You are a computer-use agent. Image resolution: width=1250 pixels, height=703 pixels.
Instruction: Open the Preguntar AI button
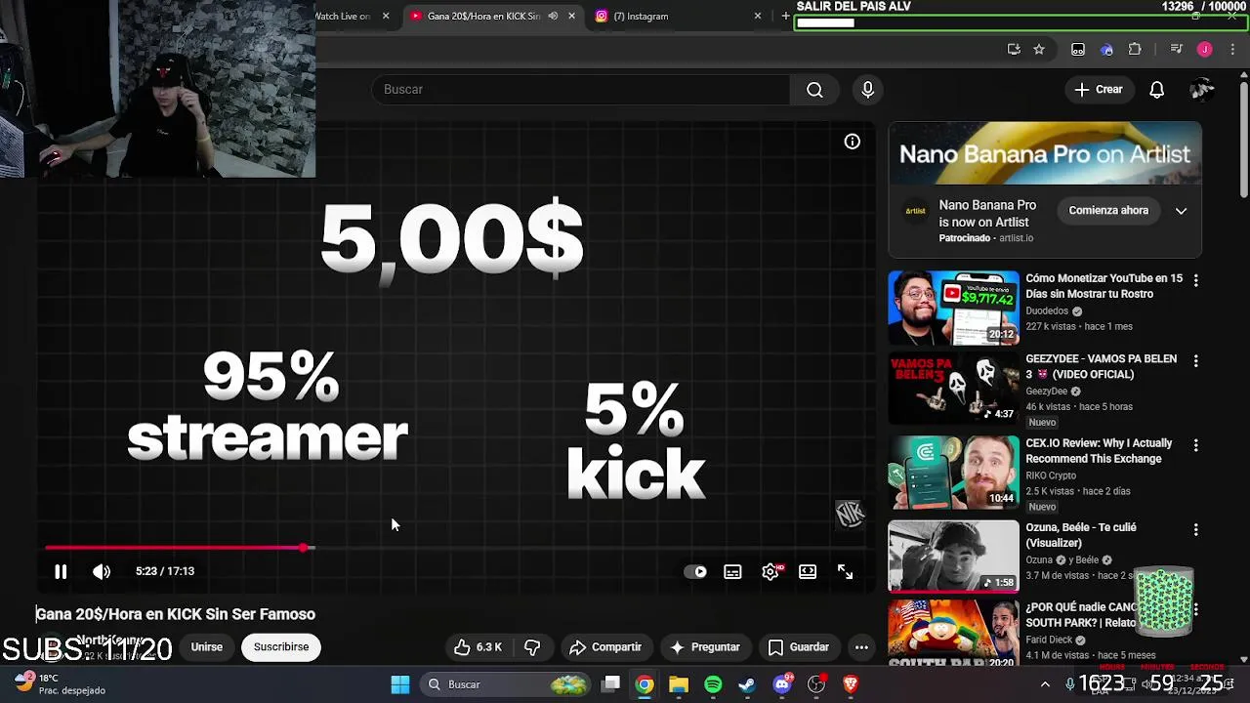705,647
